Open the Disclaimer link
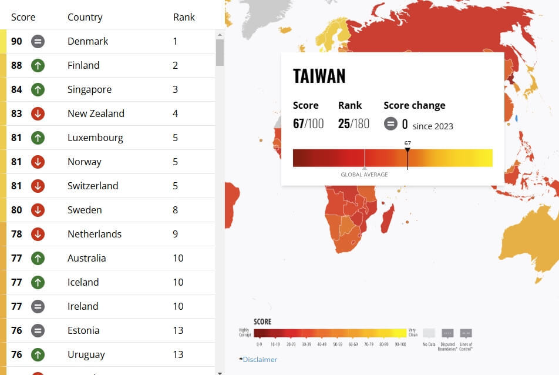This screenshot has width=559, height=375. point(260,360)
